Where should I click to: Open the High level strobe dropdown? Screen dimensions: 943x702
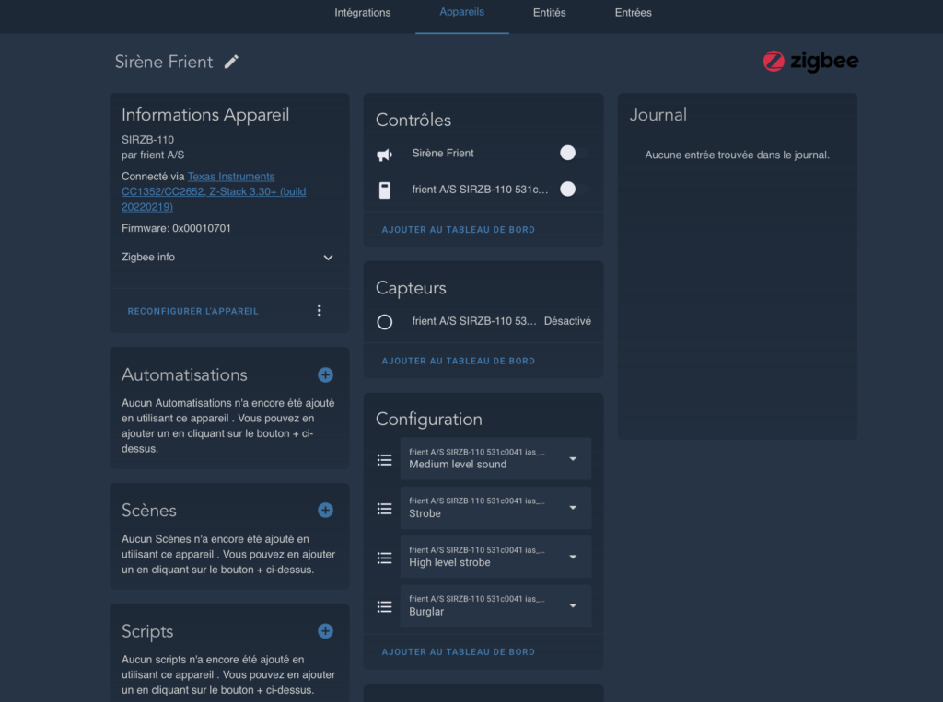click(495, 558)
